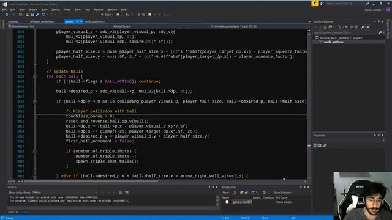392x220 pixels.
Task: Expand the win32_platform project node
Action: point(321,42)
